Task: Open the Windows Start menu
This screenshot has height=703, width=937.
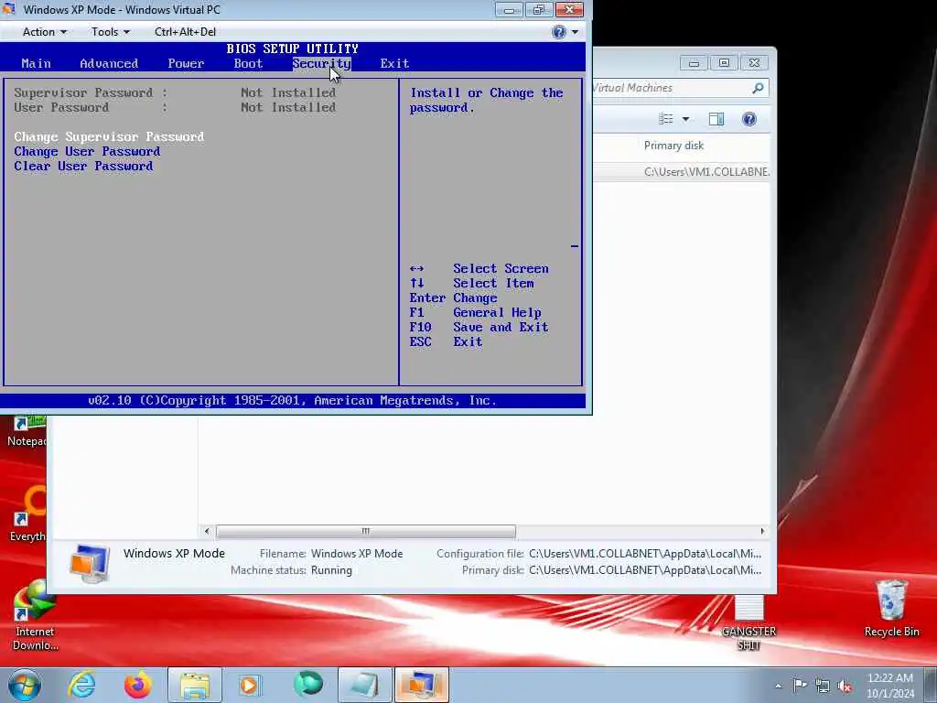Action: pyautogui.click(x=25, y=685)
